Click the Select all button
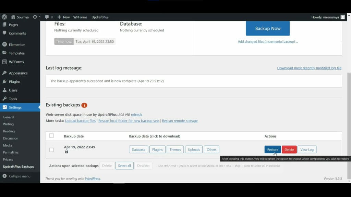Image resolution: width=351 pixels, height=197 pixels. (x=124, y=166)
